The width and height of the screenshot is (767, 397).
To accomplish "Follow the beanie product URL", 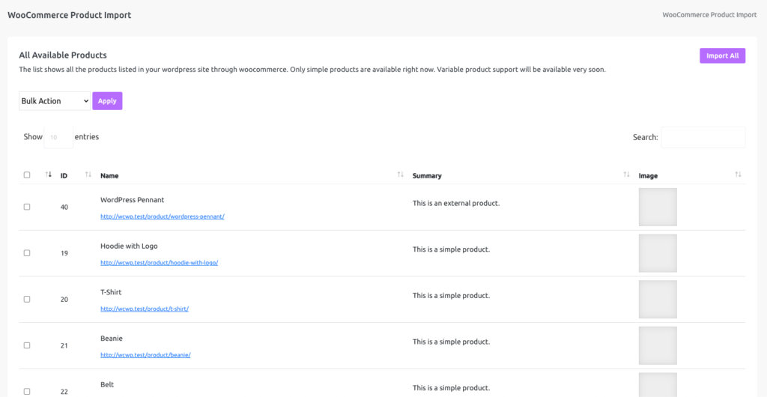I will 145,355.
